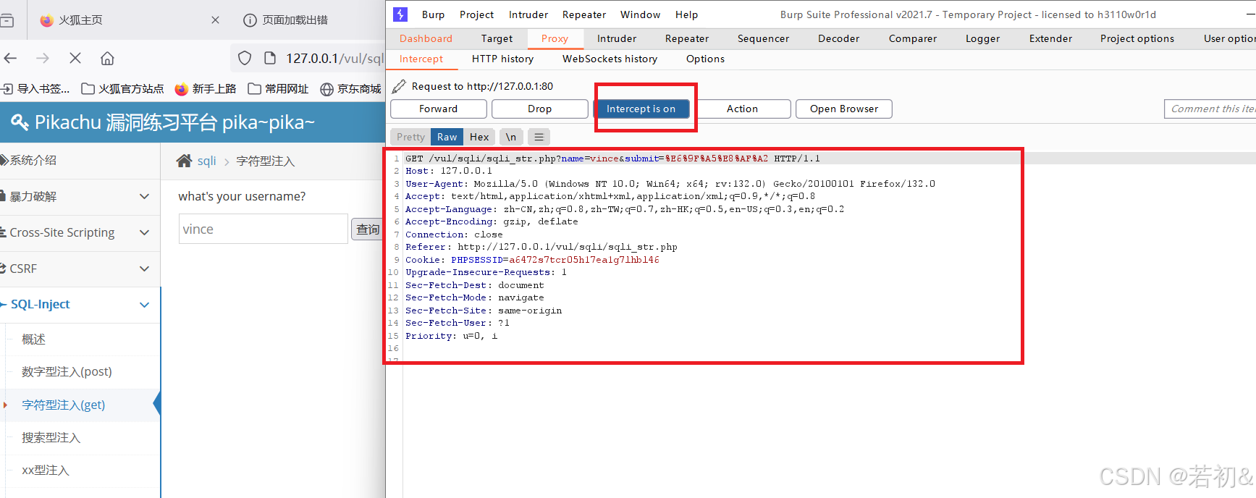The width and height of the screenshot is (1256, 498).
Task: Click the Forward button
Action: pyautogui.click(x=438, y=109)
